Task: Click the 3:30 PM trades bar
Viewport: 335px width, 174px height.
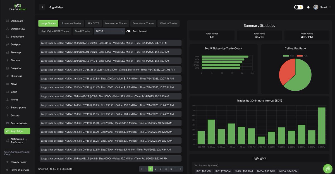Action: (322, 126)
